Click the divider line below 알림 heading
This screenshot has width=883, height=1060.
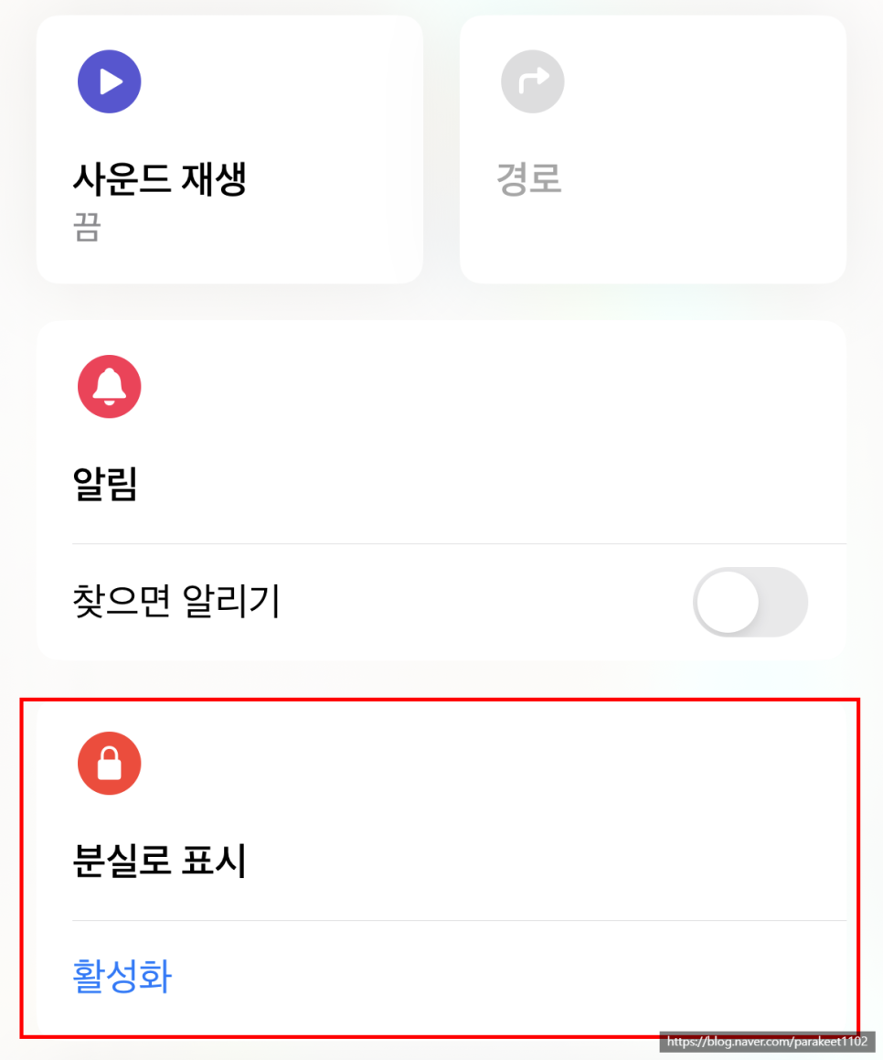tap(460, 543)
